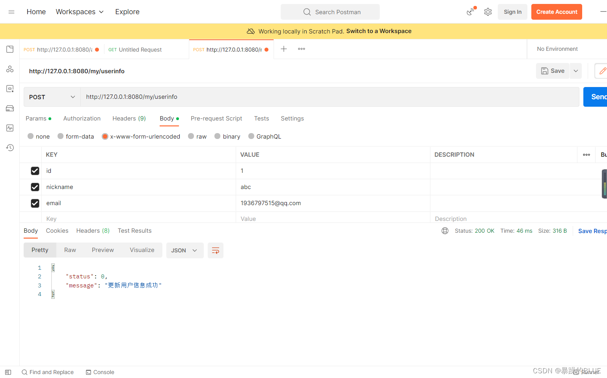Image resolution: width=607 pixels, height=378 pixels.
Task: Go to Home
Action: click(36, 12)
